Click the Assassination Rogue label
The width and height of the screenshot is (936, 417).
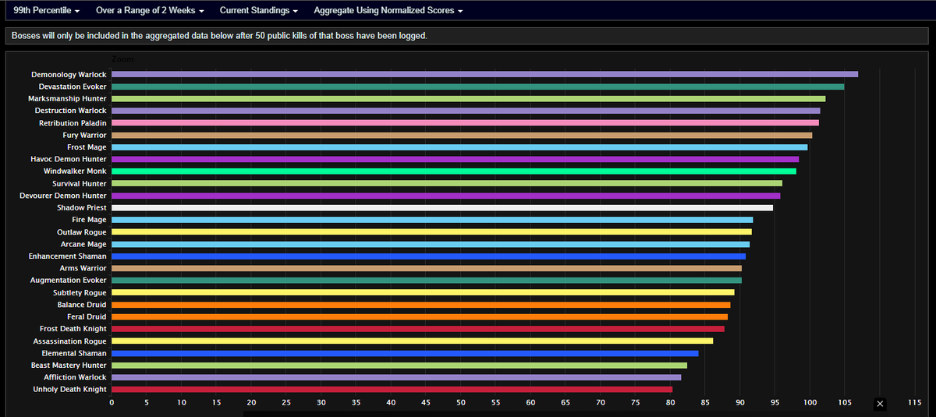click(x=69, y=341)
